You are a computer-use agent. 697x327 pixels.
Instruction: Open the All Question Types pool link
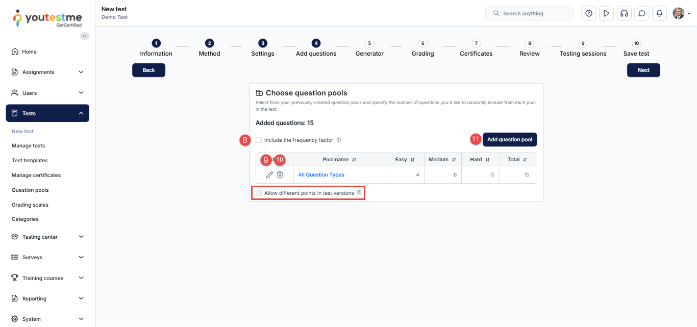[x=321, y=175]
